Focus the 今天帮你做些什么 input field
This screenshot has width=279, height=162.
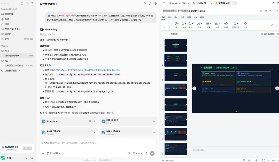click(x=98, y=143)
